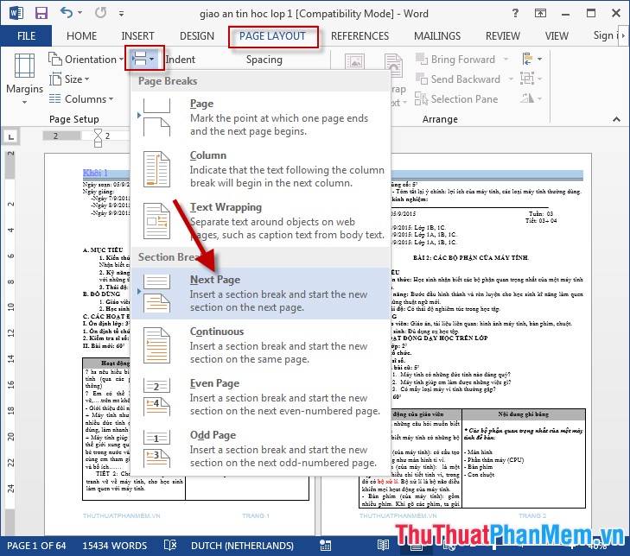Click the Undo arrow icon

coord(67,13)
